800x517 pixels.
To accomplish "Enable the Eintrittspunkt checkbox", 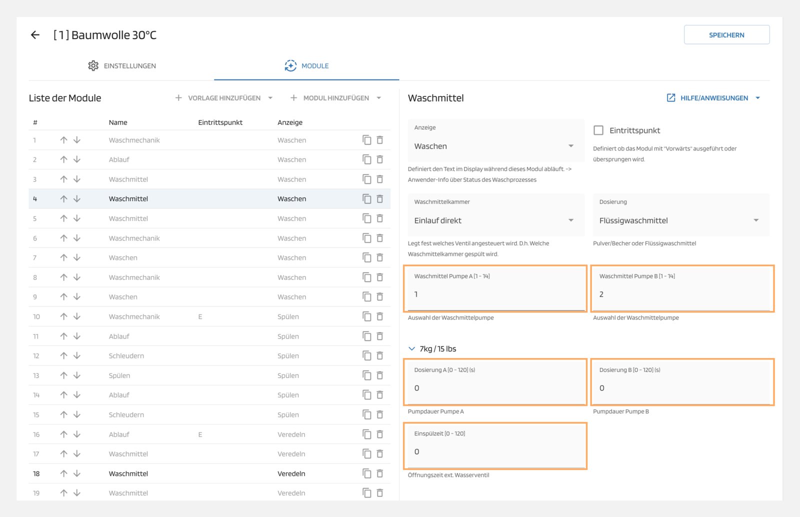I will coord(598,130).
